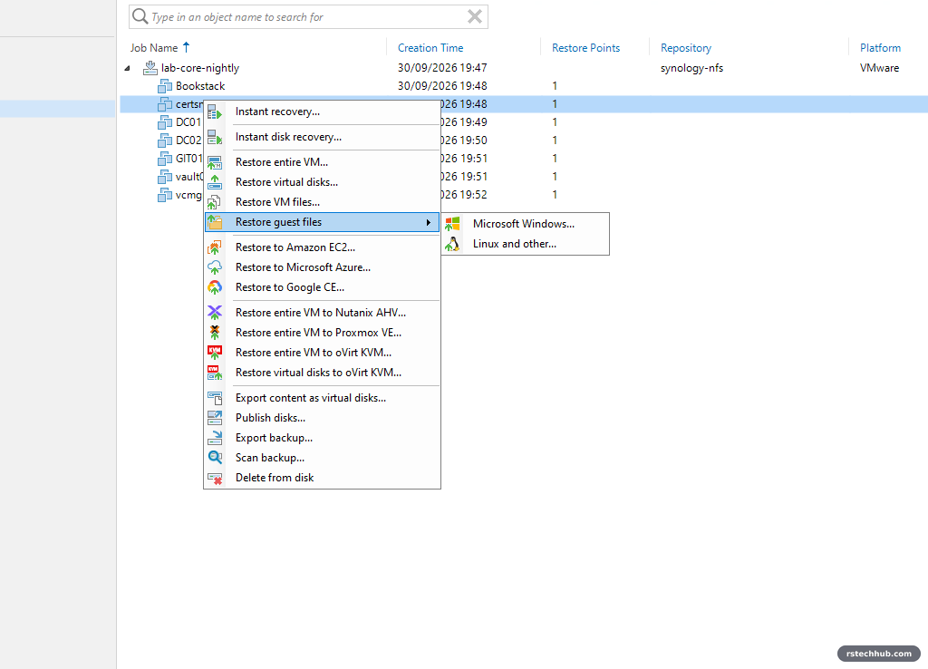The height and width of the screenshot is (669, 928).
Task: Open the Restore guest files submenu arrow
Action: pyautogui.click(x=429, y=223)
